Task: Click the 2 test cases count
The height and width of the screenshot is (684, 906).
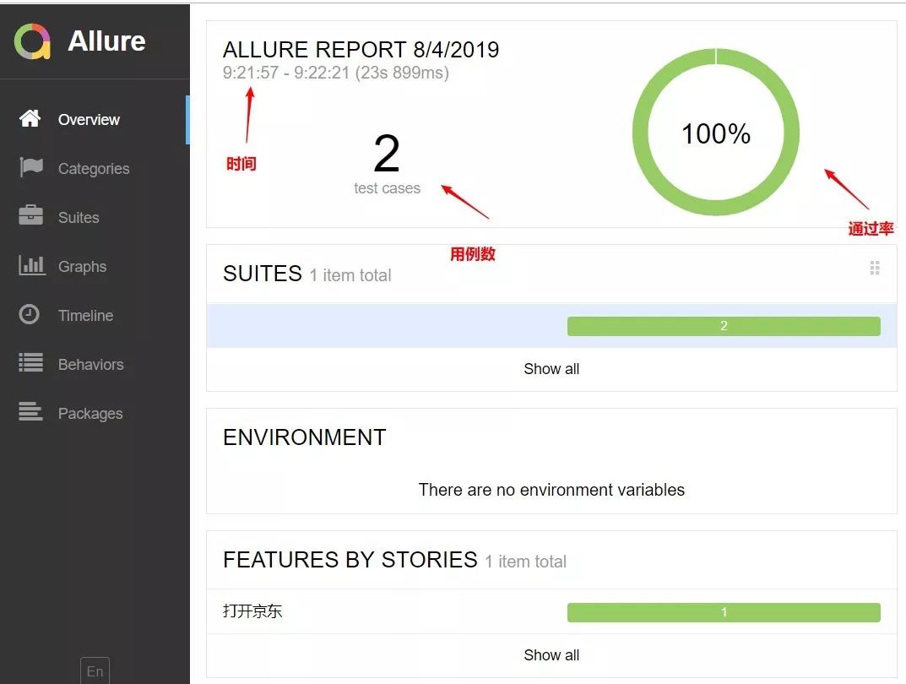Action: (x=387, y=164)
